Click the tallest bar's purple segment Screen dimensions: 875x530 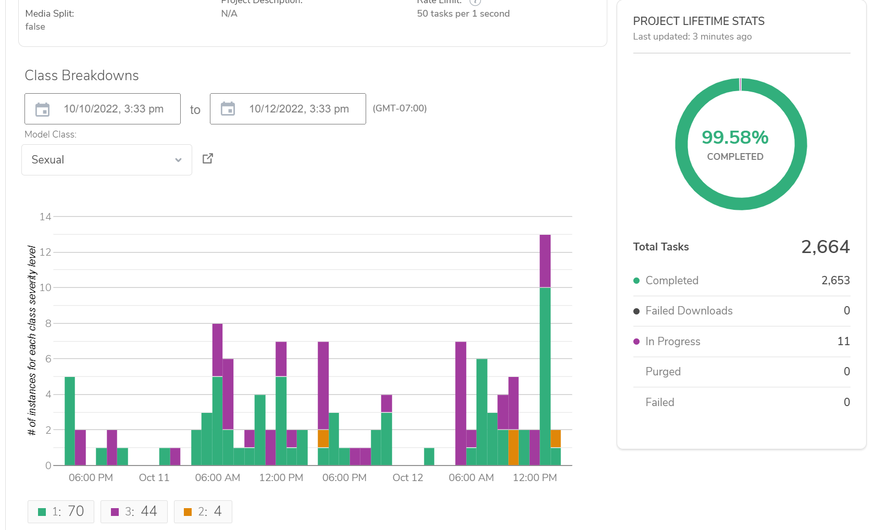(545, 260)
